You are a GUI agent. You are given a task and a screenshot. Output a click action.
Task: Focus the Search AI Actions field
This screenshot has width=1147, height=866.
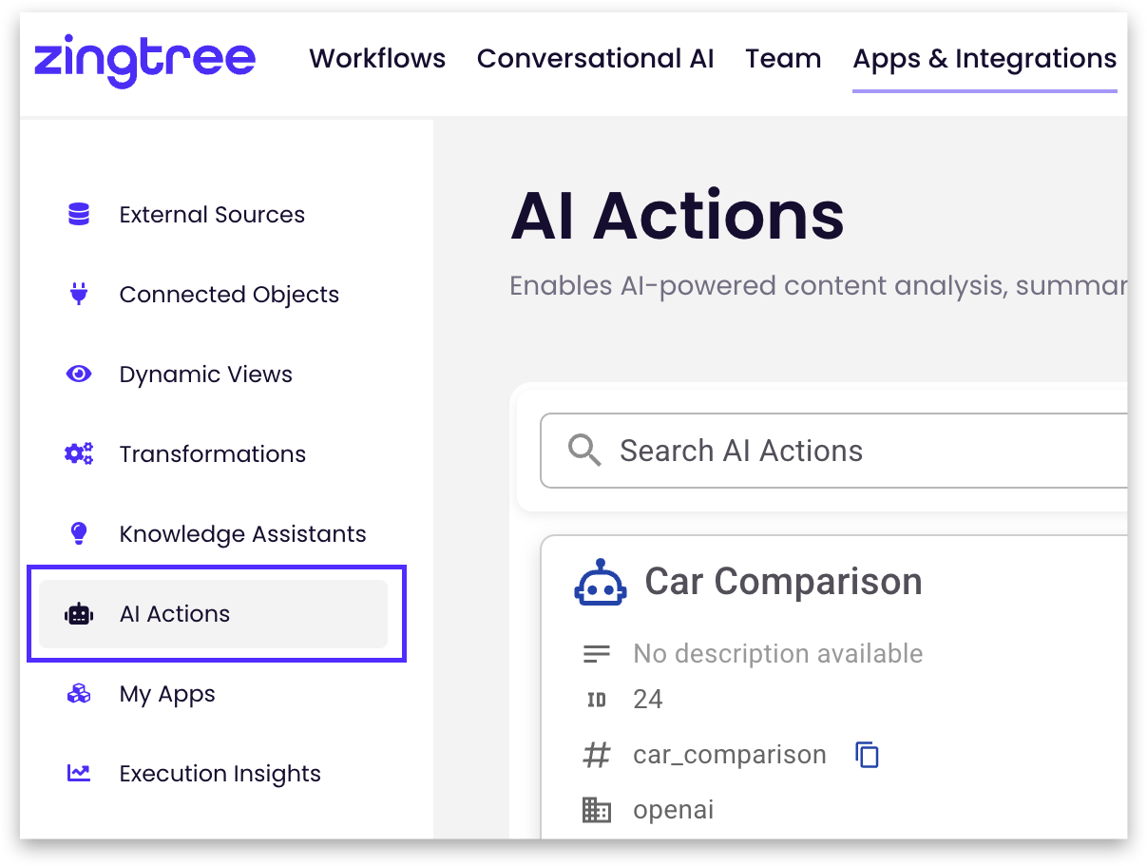point(855,451)
